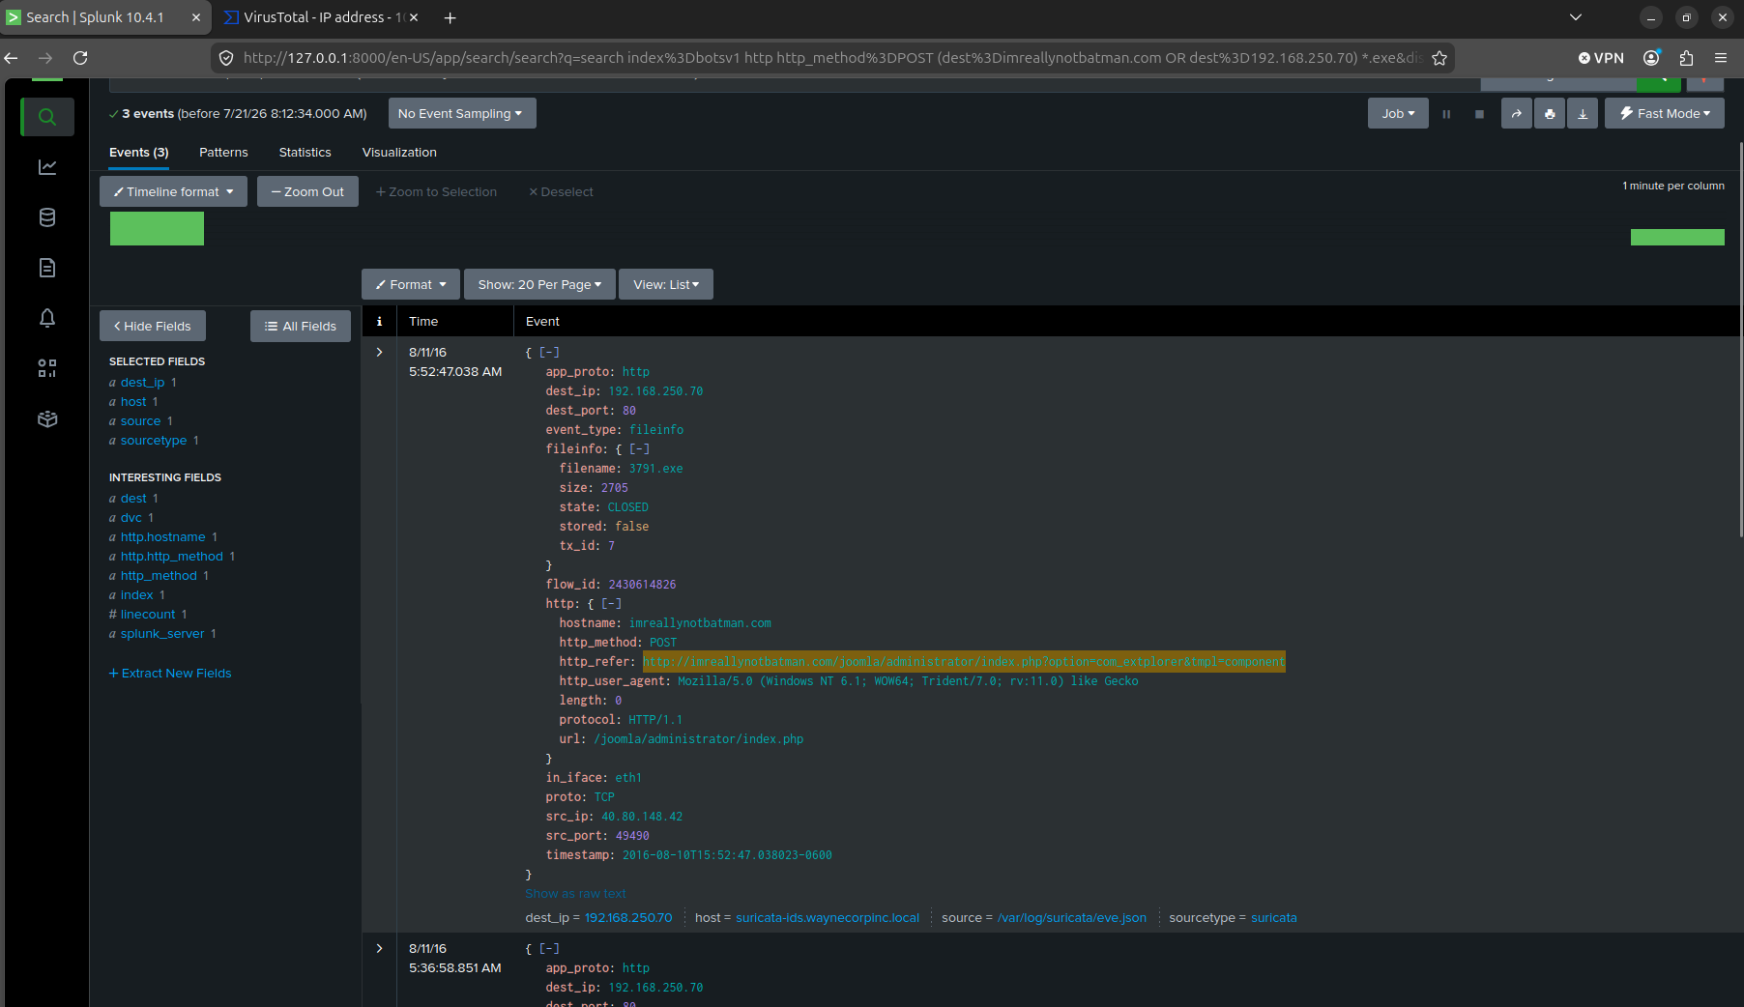This screenshot has height=1007, width=1744.
Task: Stop the search job
Action: click(1478, 113)
